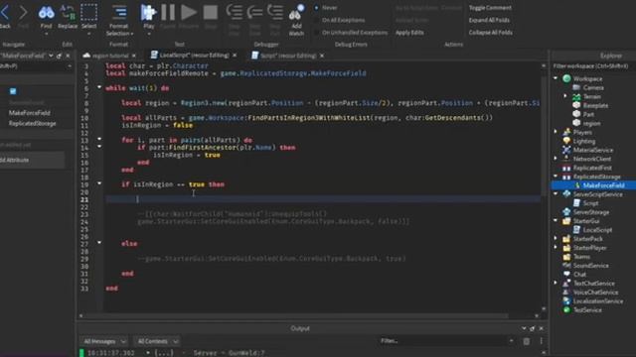Click the StarterGui folder icon
Screen dimensions: 636x357
(x=566, y=221)
